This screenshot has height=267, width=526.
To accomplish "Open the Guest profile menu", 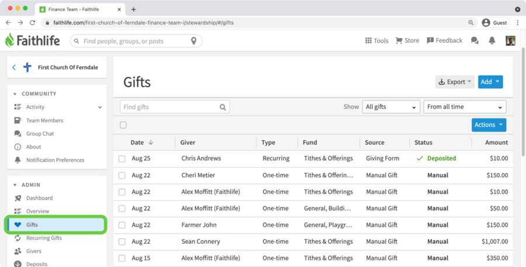I will click(495, 22).
